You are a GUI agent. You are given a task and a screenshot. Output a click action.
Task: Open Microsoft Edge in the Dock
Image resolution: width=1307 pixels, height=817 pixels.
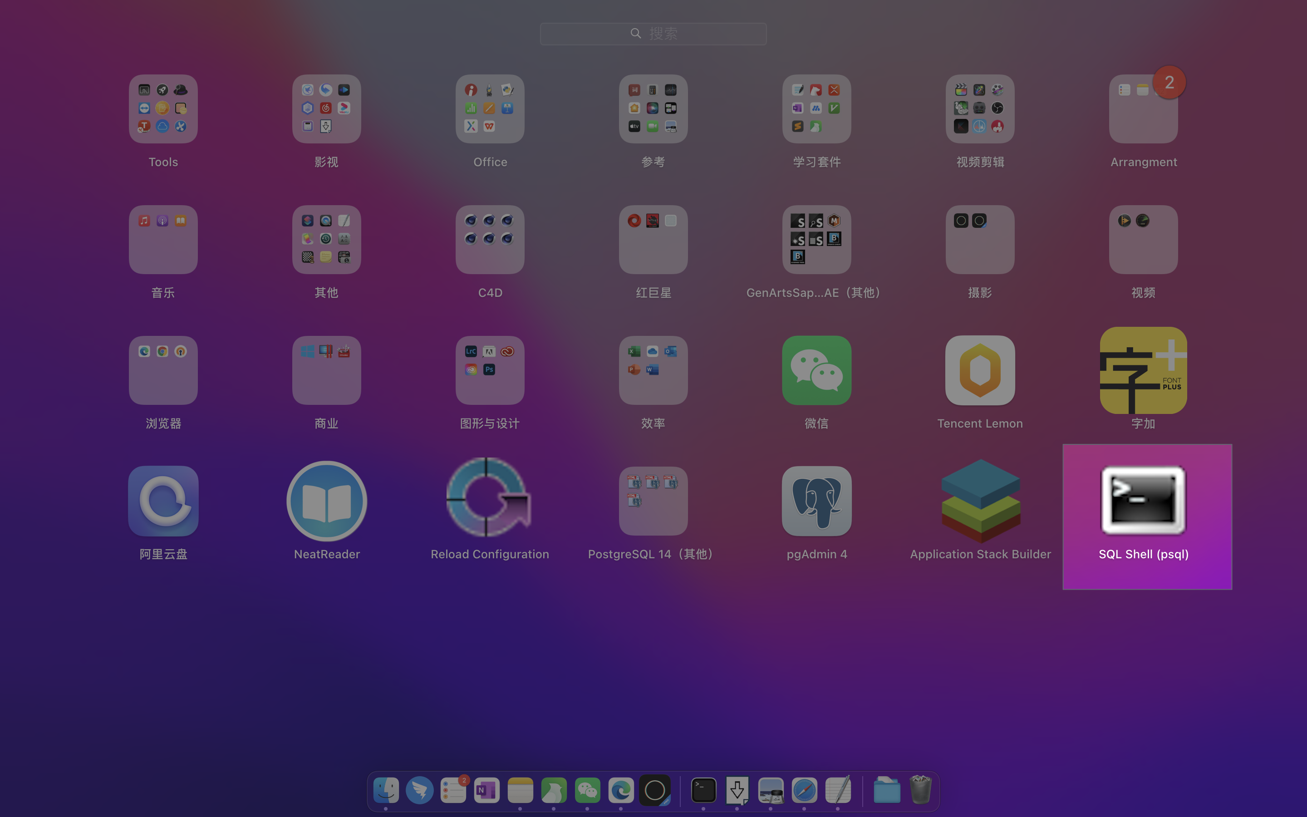[x=621, y=790]
